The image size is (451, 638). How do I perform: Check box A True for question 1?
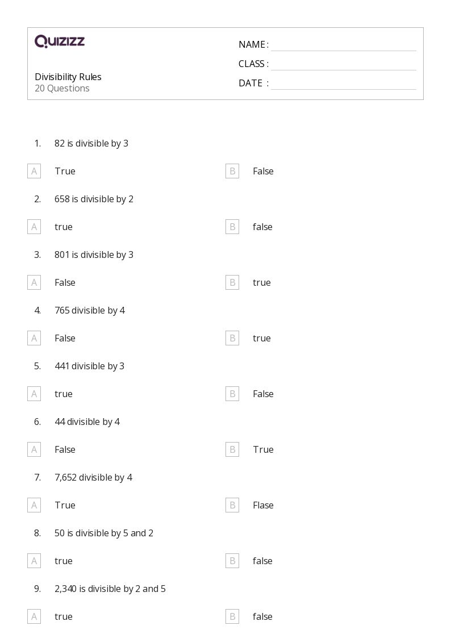[34, 171]
